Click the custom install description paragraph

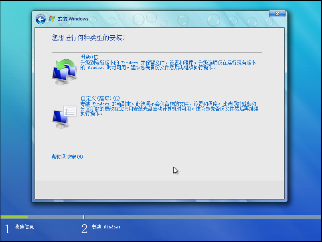168,109
